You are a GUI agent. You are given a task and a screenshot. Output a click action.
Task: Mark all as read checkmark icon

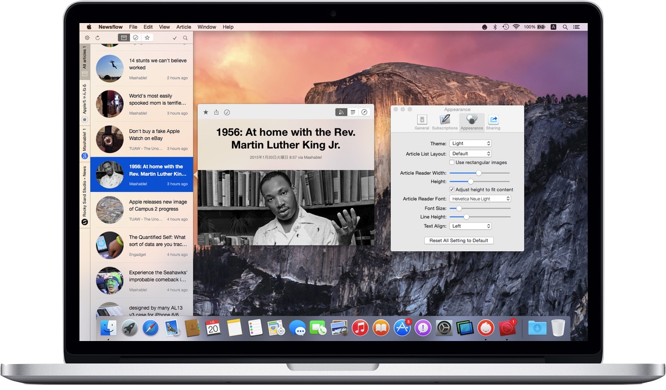pyautogui.click(x=174, y=38)
